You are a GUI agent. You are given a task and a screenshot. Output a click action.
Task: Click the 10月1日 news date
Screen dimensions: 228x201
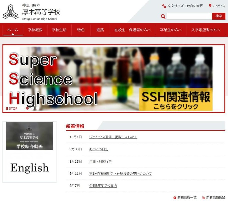coord(76,137)
